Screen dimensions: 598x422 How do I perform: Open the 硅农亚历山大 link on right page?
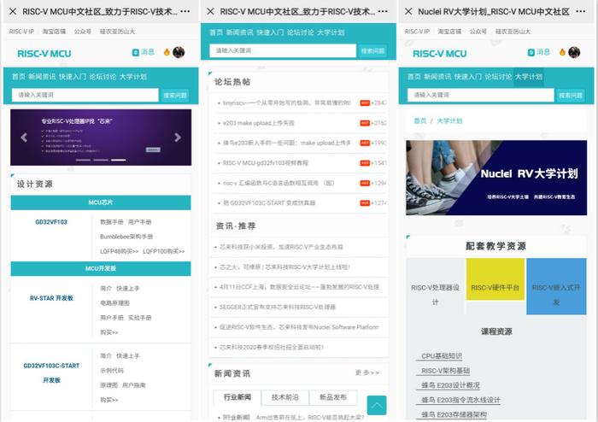coord(513,32)
